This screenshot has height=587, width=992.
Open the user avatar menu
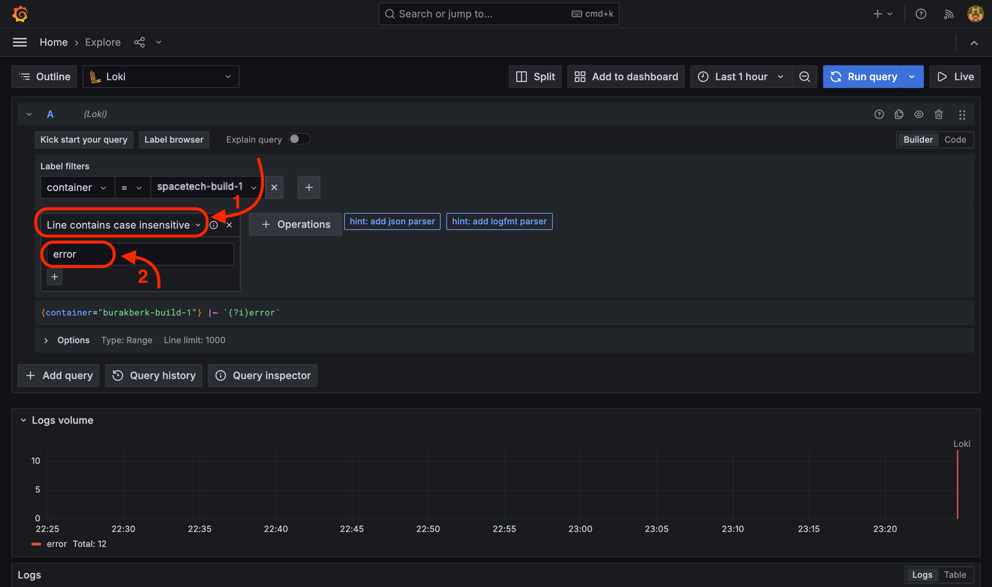point(975,14)
